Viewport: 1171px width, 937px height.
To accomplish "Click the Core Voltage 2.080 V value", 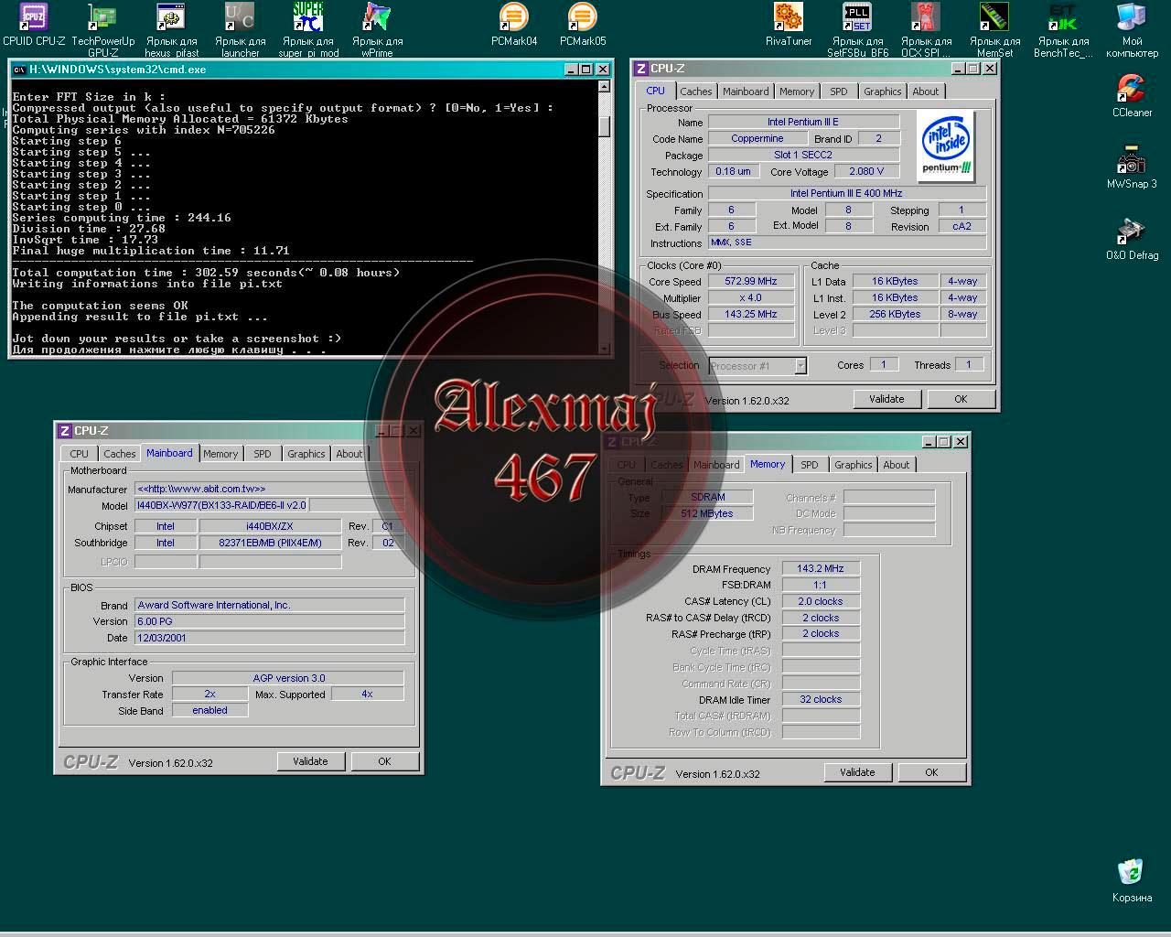I will click(x=866, y=171).
